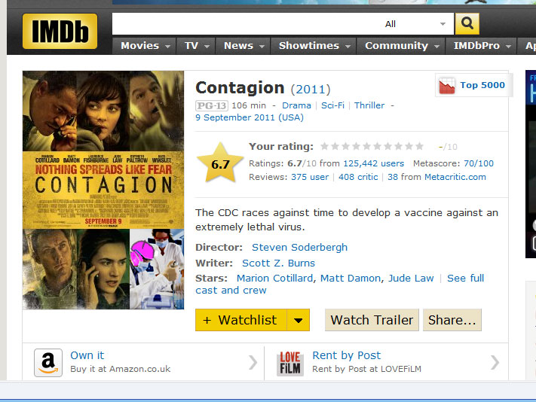Screen dimensions: 536x402
Task: Open the Share... button
Action: click(452, 320)
